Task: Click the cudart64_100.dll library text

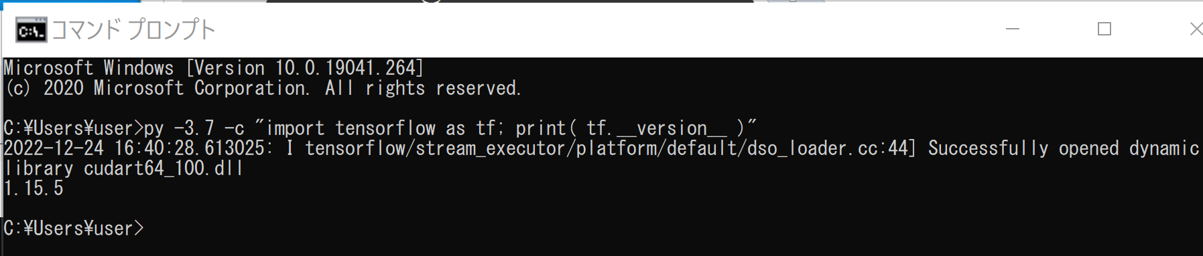Action: pyautogui.click(x=163, y=168)
